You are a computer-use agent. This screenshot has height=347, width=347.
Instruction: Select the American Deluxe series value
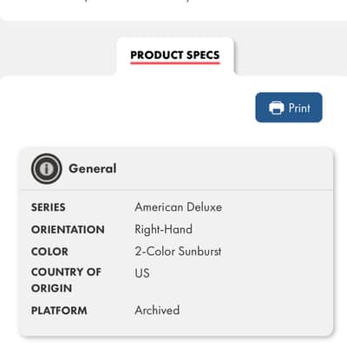[178, 207]
